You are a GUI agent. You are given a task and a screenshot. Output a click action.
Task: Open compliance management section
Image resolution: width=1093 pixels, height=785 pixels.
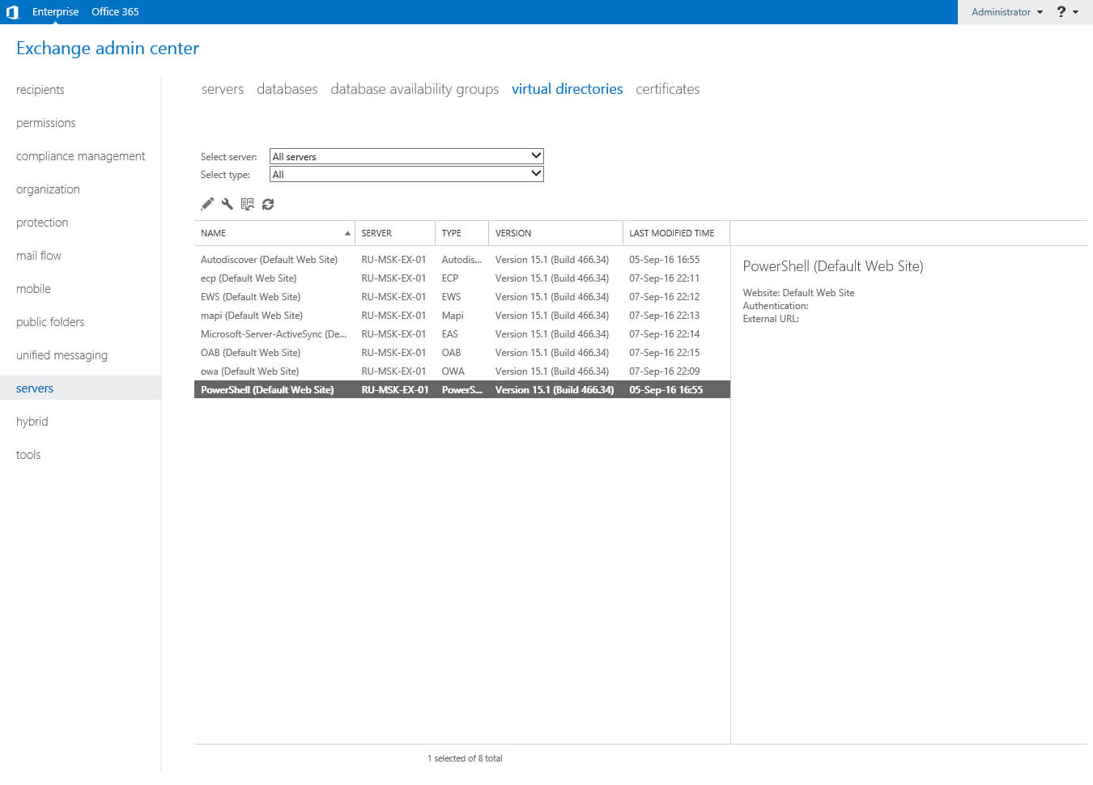point(81,156)
